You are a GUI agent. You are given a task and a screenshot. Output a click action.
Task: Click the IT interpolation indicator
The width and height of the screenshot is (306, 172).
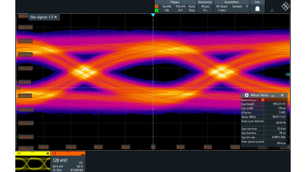(x=247, y=7)
